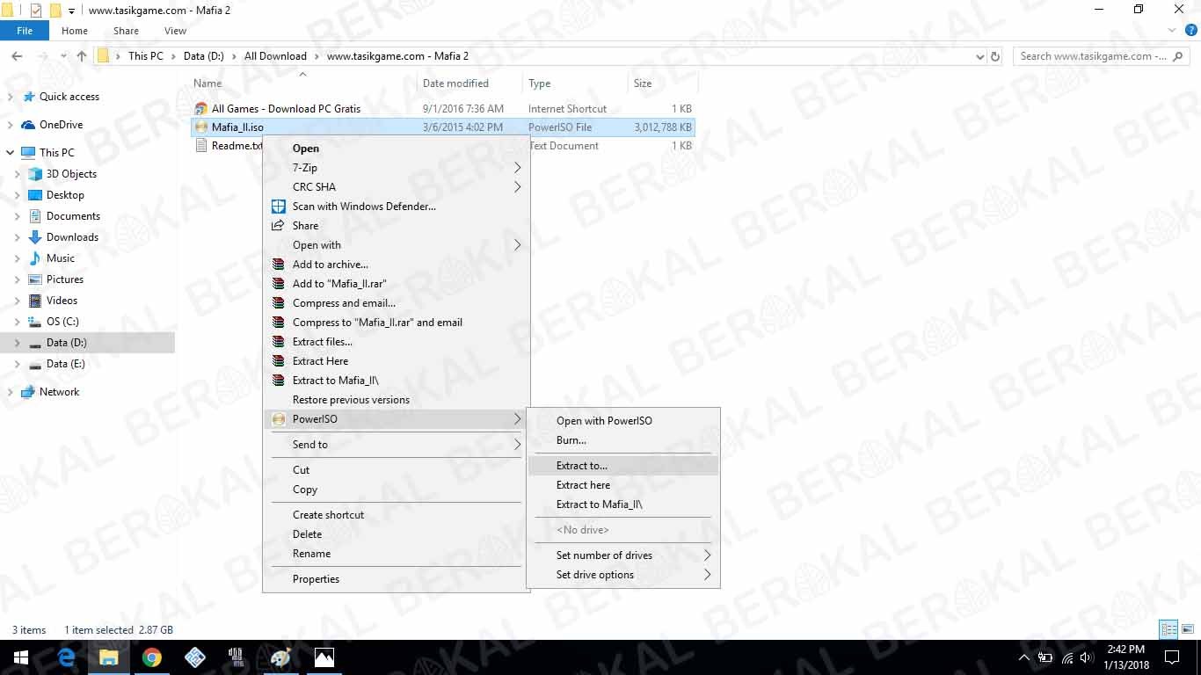The height and width of the screenshot is (675, 1201).
Task: Choose Extract here in PowerISO submenu
Action: (623, 485)
